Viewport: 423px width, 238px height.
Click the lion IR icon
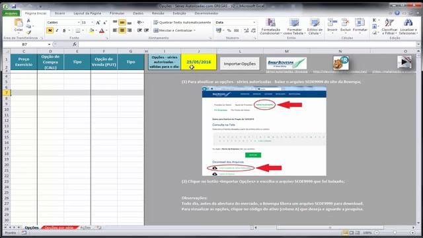click(x=341, y=63)
